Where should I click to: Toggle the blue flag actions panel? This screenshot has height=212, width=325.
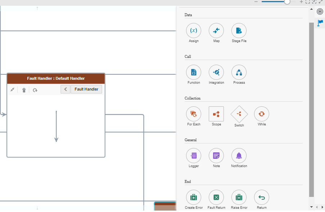[320, 23]
